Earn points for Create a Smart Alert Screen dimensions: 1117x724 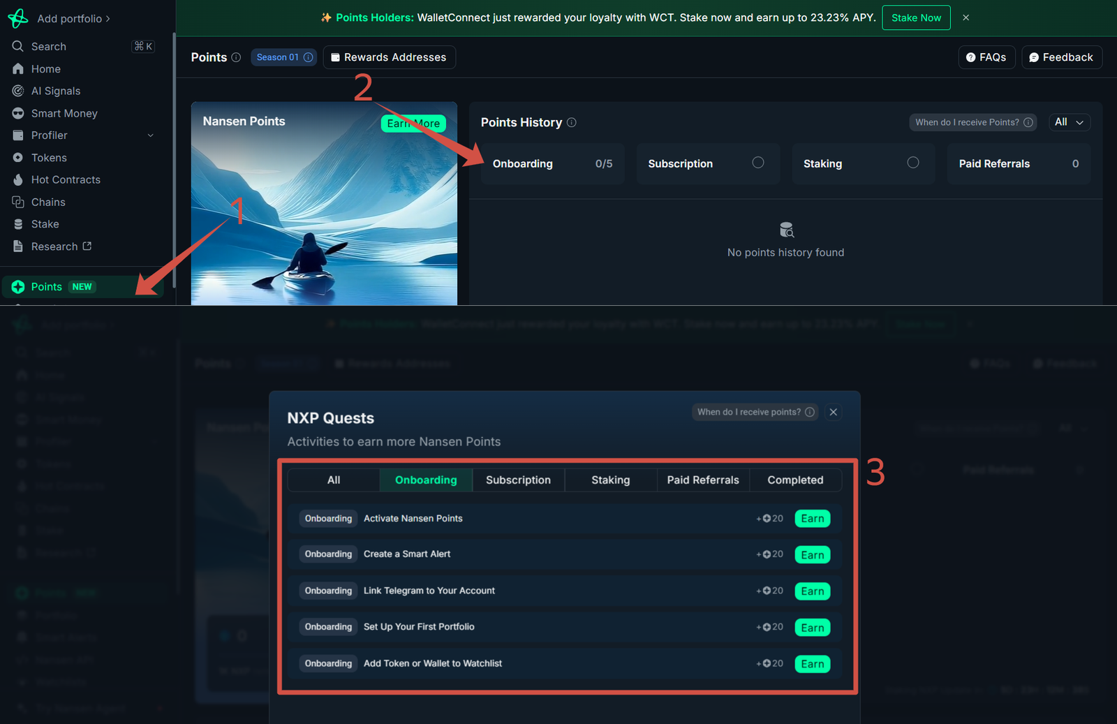point(812,555)
